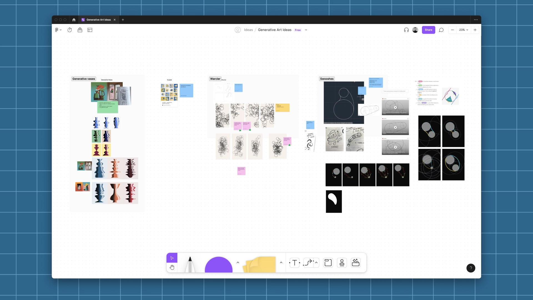The image size is (533, 300).
Task: Select Generative vases board thumbnail
Action: pos(83,78)
